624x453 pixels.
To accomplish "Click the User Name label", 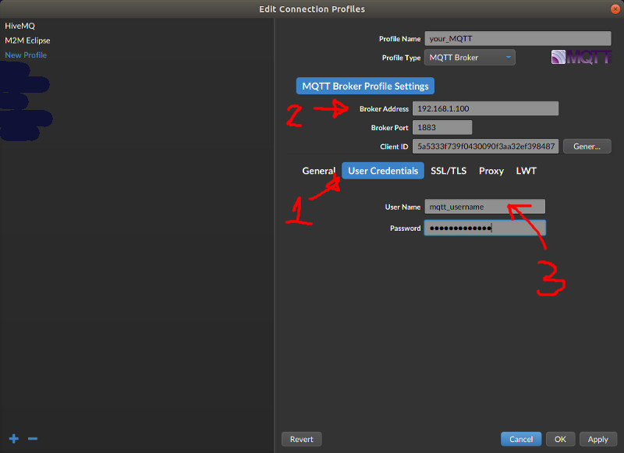I will coord(402,207).
